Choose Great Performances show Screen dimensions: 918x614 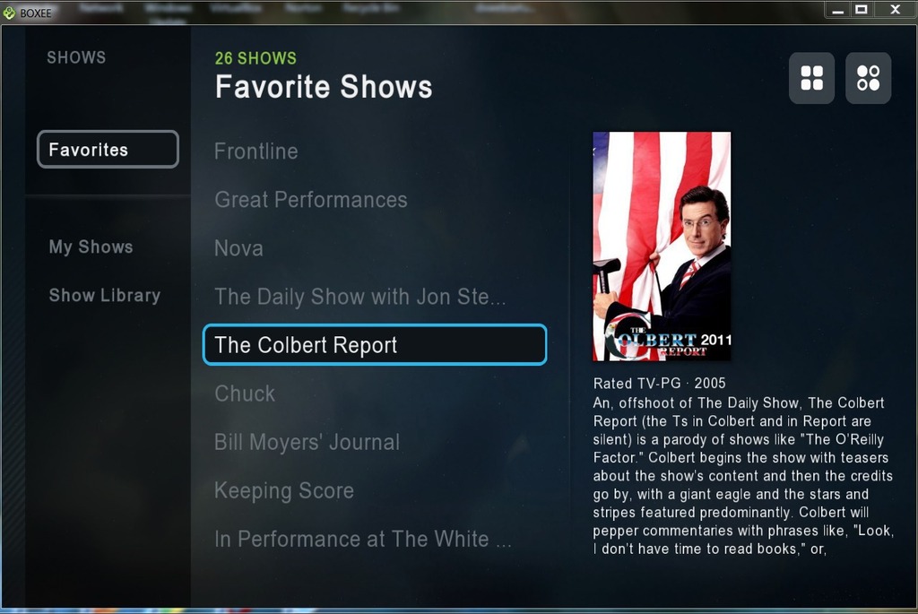311,200
